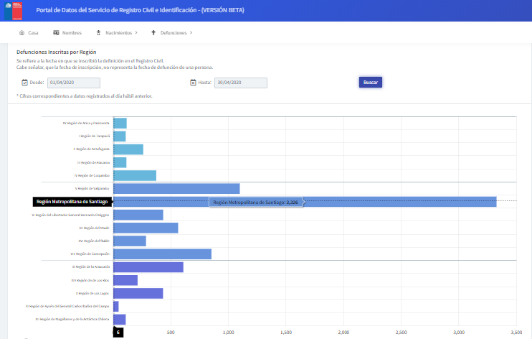Click the ID card icon beside Nombres
The height and width of the screenshot is (339, 532).
(56, 33)
